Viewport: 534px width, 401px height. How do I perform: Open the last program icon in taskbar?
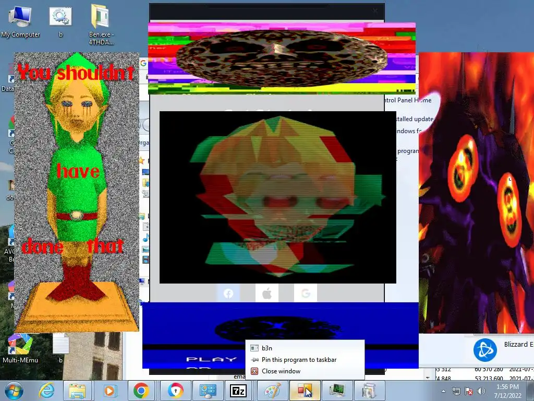tap(369, 391)
